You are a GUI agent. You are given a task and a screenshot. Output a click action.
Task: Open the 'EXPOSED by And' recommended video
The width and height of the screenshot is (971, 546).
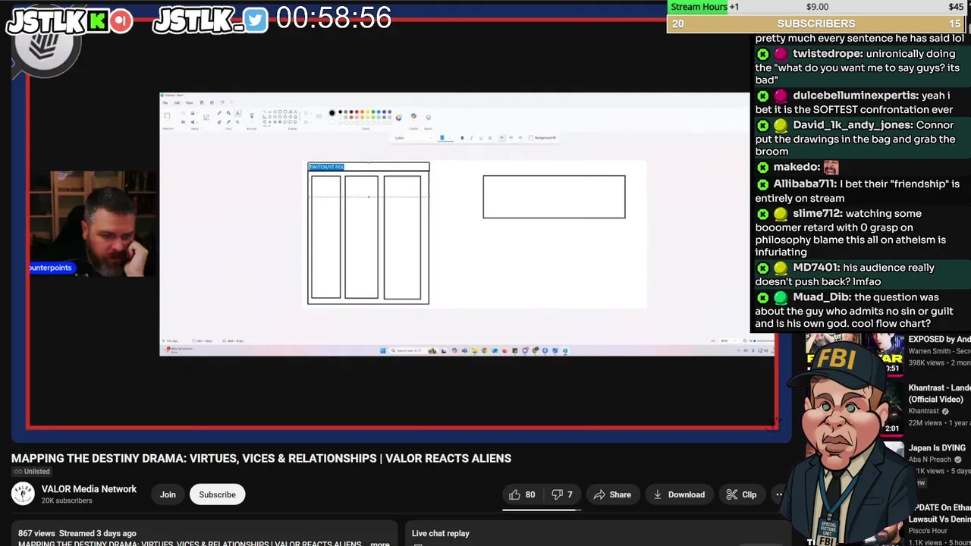pyautogui.click(x=939, y=340)
